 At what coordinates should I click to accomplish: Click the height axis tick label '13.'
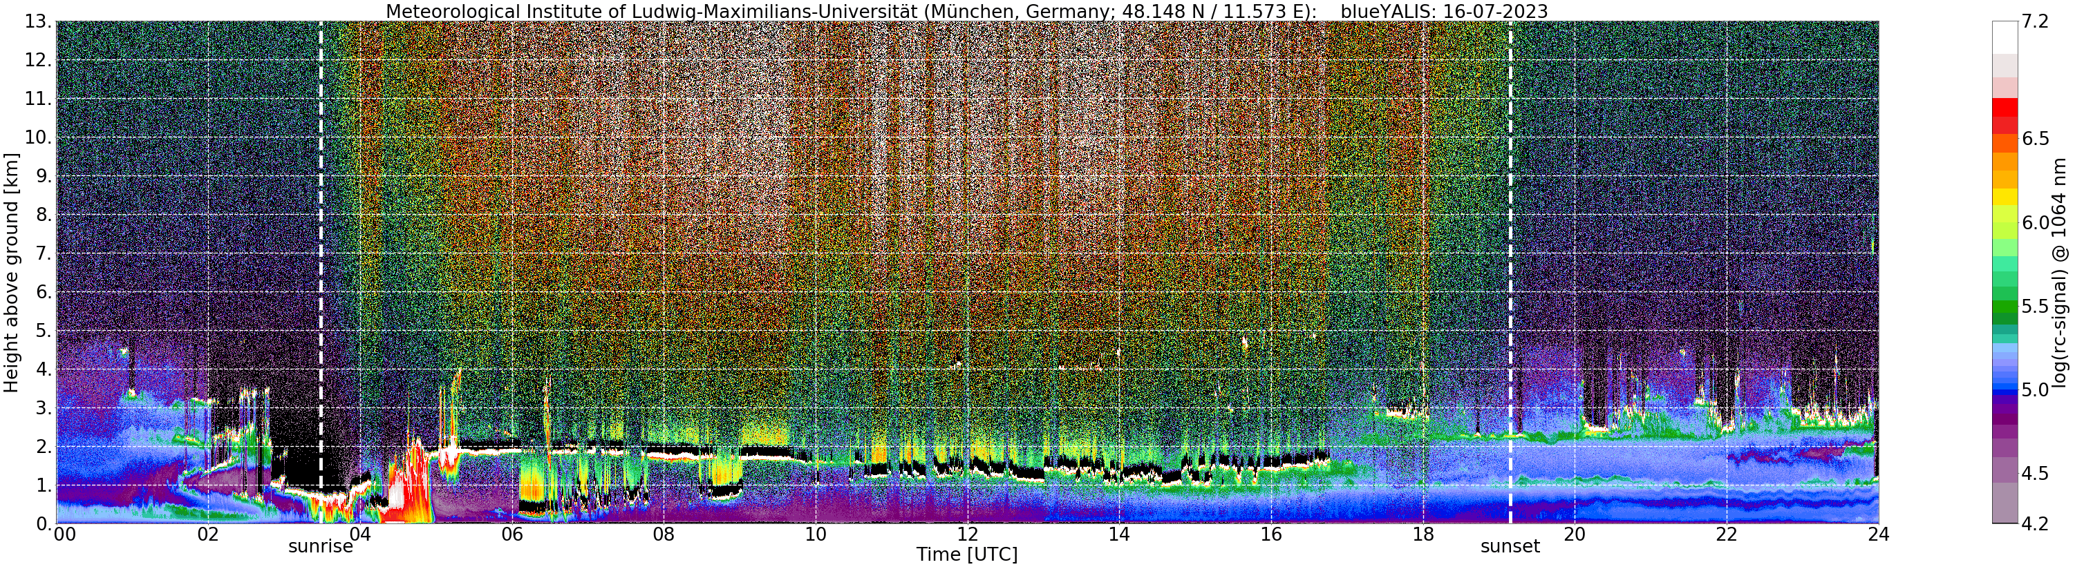(x=38, y=22)
